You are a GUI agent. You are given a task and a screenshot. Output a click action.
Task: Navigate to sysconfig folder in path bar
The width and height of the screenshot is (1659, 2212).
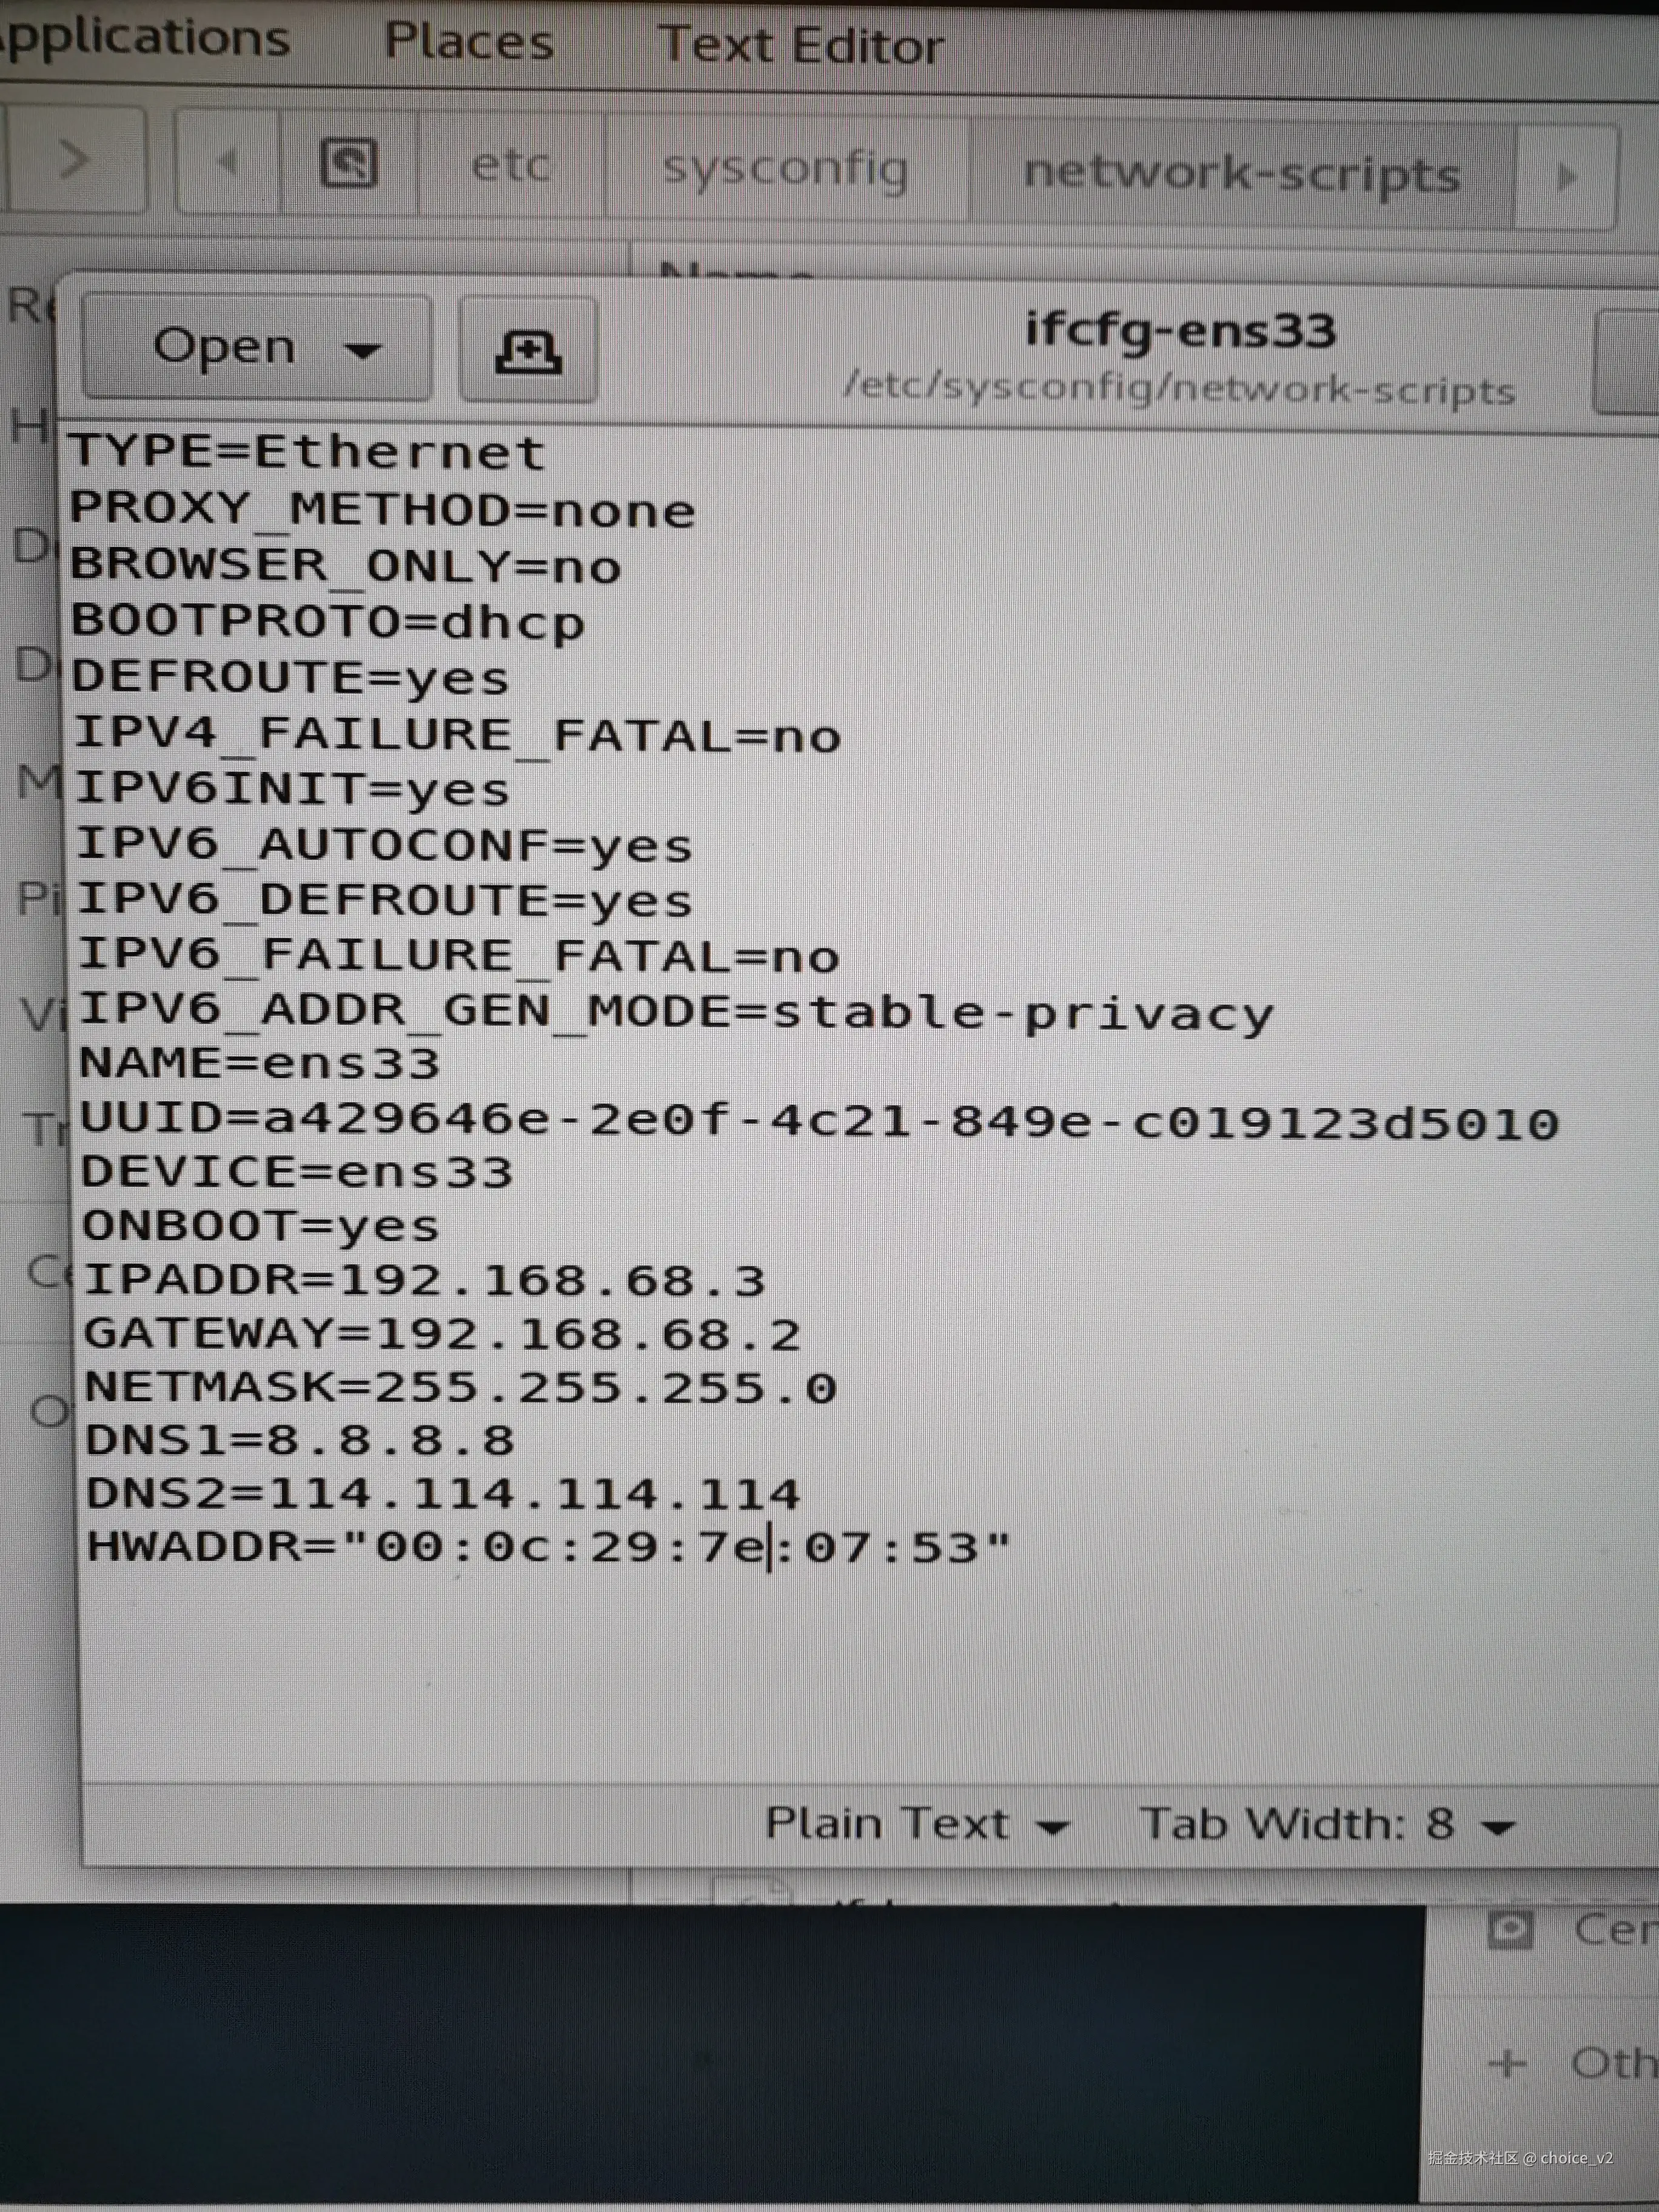(x=785, y=169)
